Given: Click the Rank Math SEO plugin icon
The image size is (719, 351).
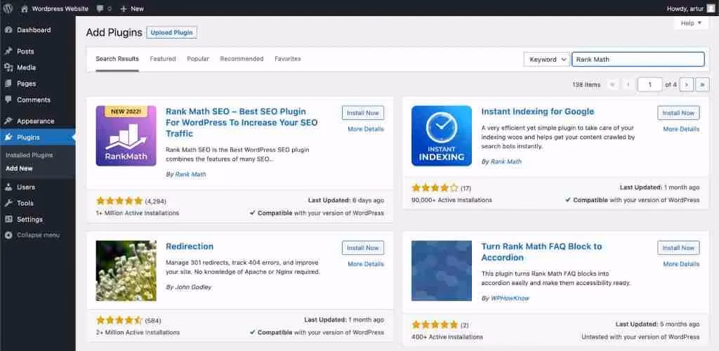Looking at the screenshot, I should point(126,135).
